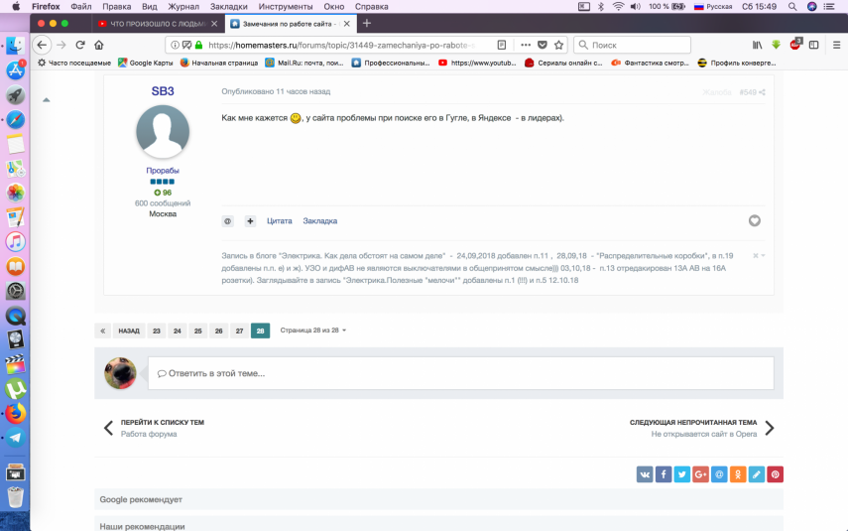This screenshot has height=531, width=848.
Task: Open SB3 user profile name
Action: point(163,91)
